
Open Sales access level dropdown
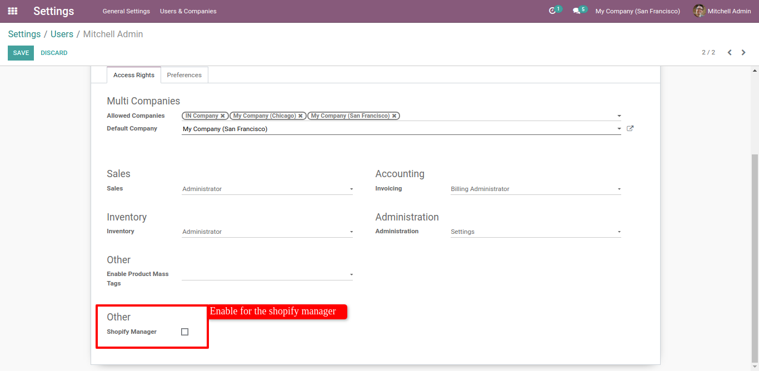pyautogui.click(x=267, y=189)
